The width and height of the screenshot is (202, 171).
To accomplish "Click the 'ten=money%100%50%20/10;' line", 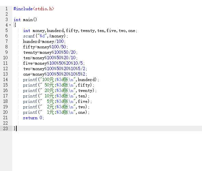I will [x=50, y=58].
